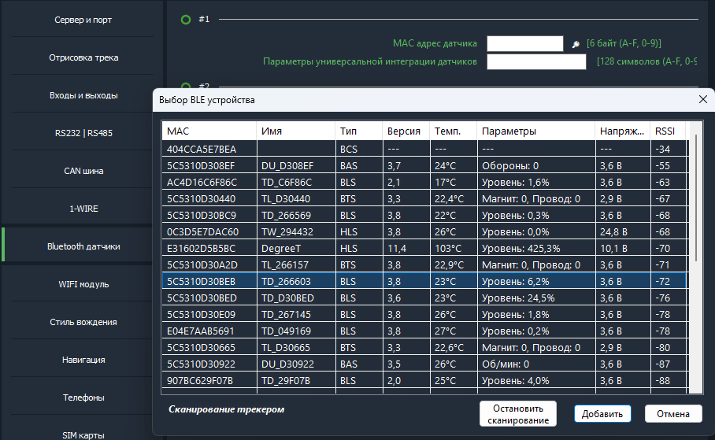Click the search icon next to MAC address field
The width and height of the screenshot is (715, 440).
[576, 44]
